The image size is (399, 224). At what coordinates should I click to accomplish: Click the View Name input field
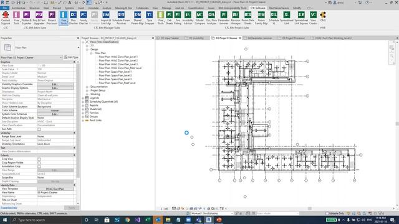tap(56, 193)
